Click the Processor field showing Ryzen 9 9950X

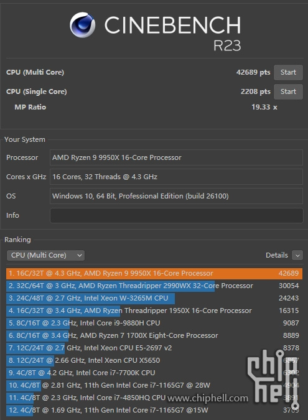[x=177, y=157]
